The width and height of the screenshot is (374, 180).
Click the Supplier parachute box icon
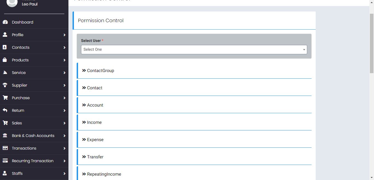click(x=5, y=85)
